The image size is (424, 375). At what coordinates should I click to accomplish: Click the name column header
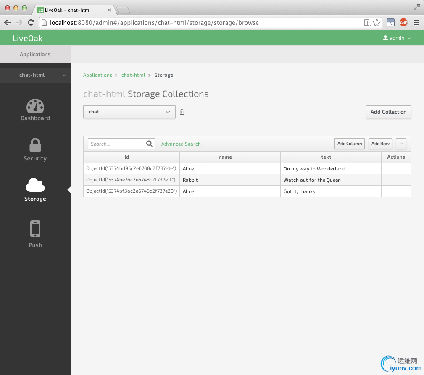point(230,157)
